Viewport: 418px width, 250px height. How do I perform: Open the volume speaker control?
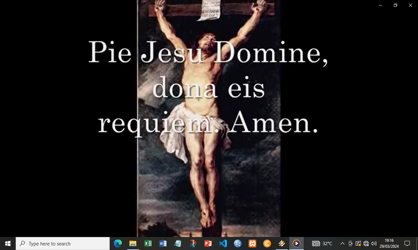(374, 243)
